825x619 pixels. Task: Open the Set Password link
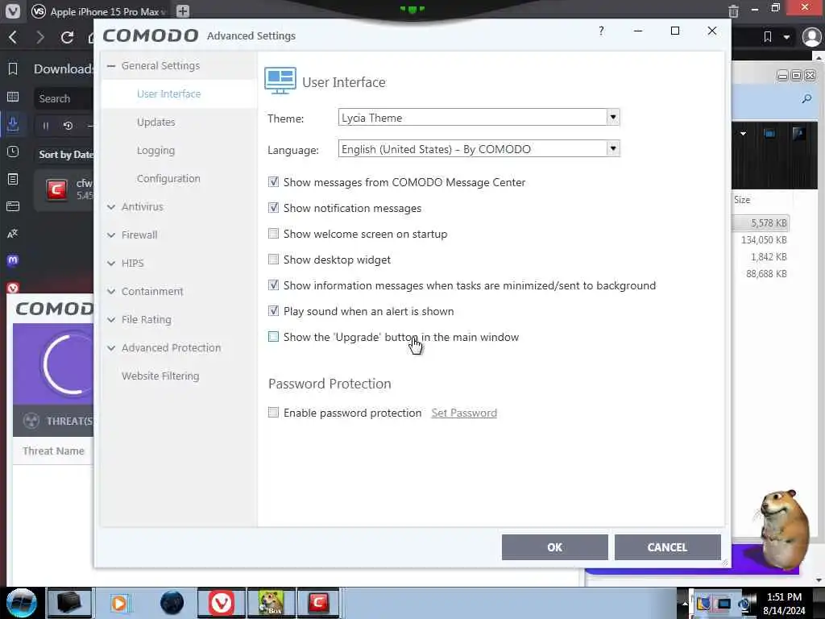coord(464,413)
